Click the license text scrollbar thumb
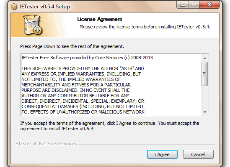The image size is (230, 167). (x=204, y=74)
